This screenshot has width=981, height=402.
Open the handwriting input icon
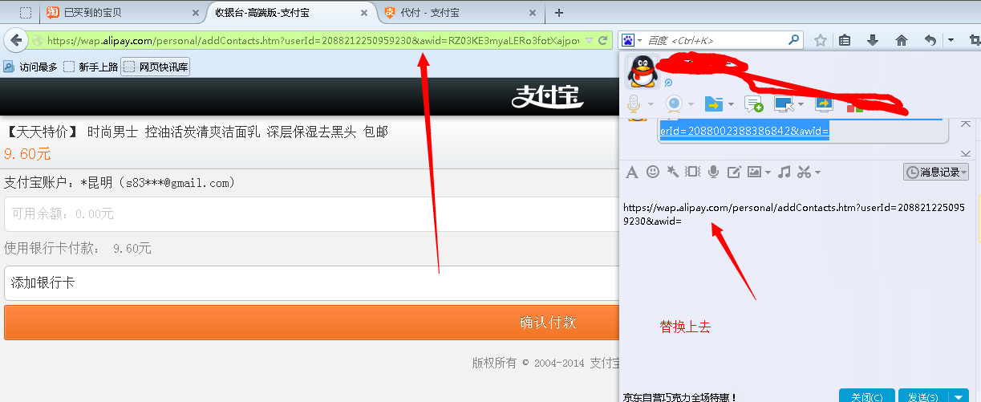(733, 172)
